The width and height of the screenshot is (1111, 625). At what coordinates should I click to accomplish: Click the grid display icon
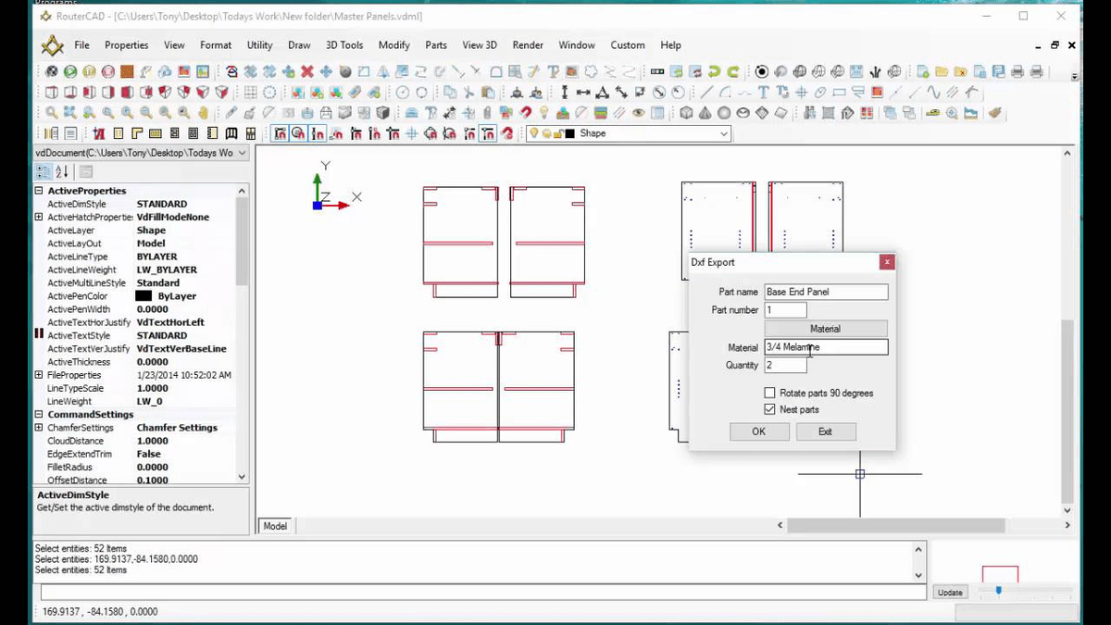click(x=250, y=93)
